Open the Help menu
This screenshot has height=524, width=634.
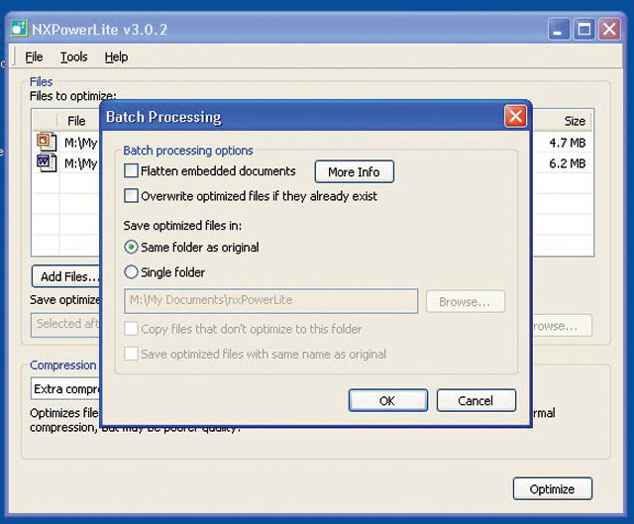[x=117, y=57]
